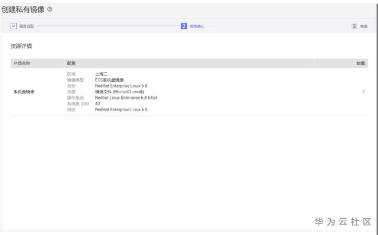Click the 产品名称 column header

click(22, 63)
